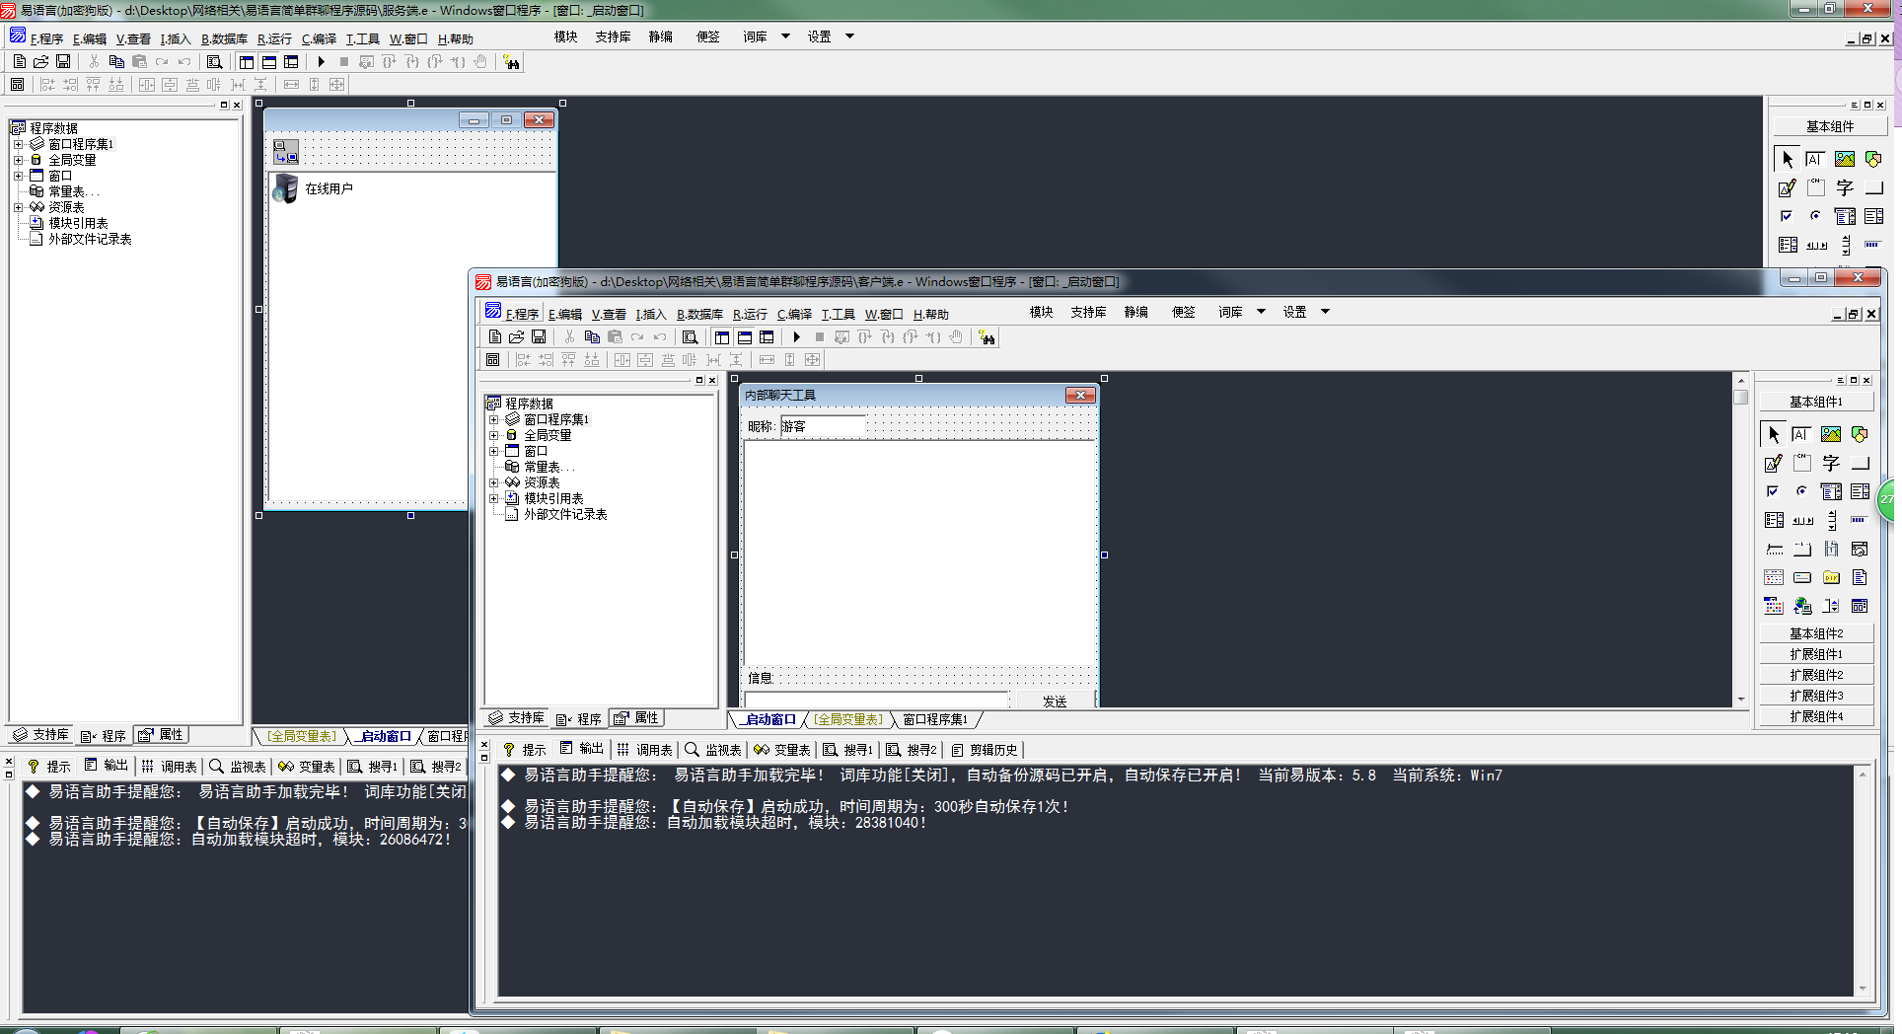Click Open file icon in client window toolbar
The width and height of the screenshot is (1902, 1034).
(516, 337)
